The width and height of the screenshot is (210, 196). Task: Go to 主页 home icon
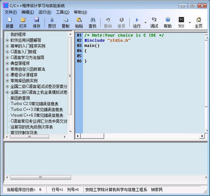199,20
